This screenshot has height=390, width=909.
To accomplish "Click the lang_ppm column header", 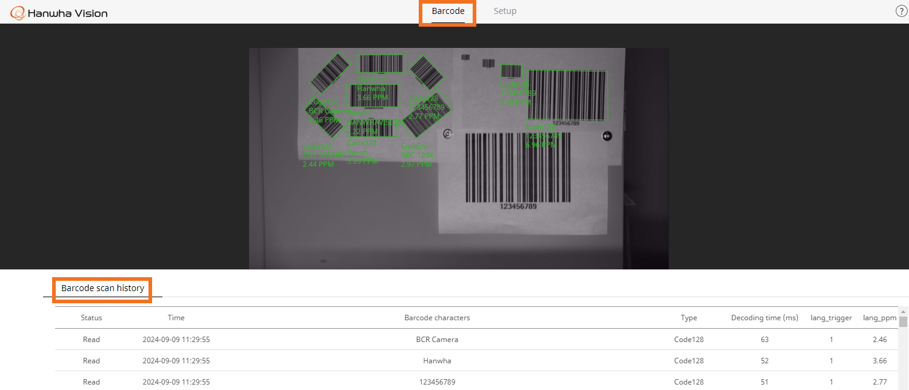I will point(880,318).
